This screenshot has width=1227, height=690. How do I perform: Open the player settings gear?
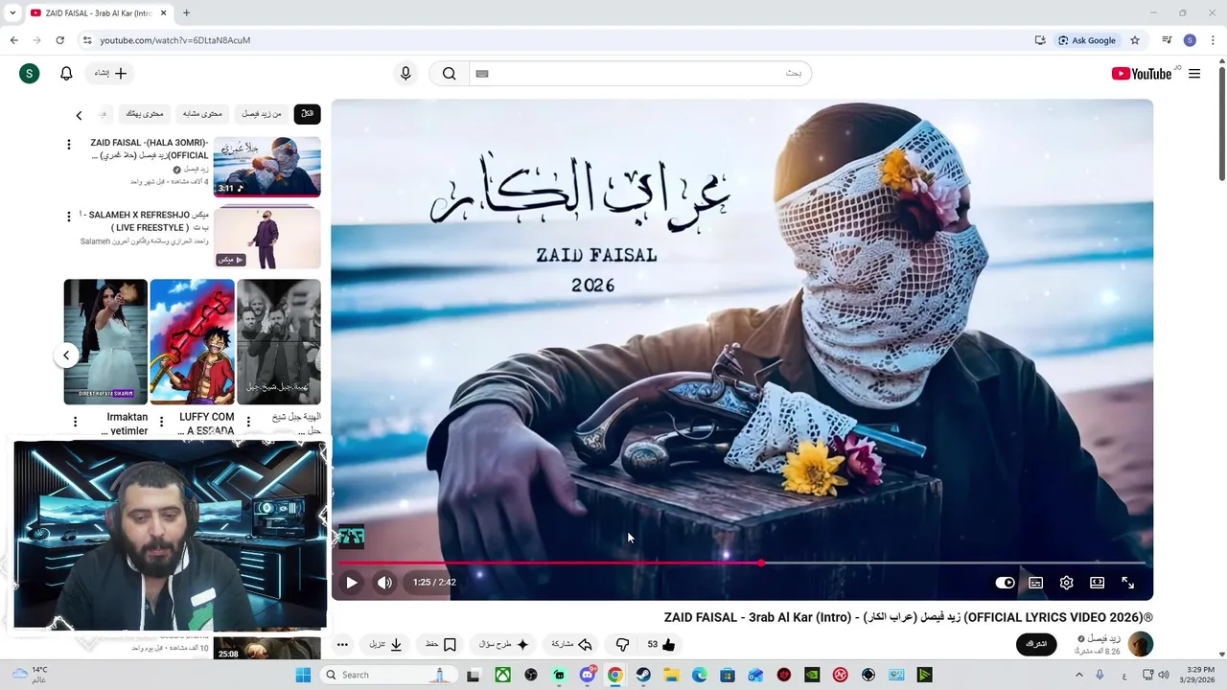1066,582
